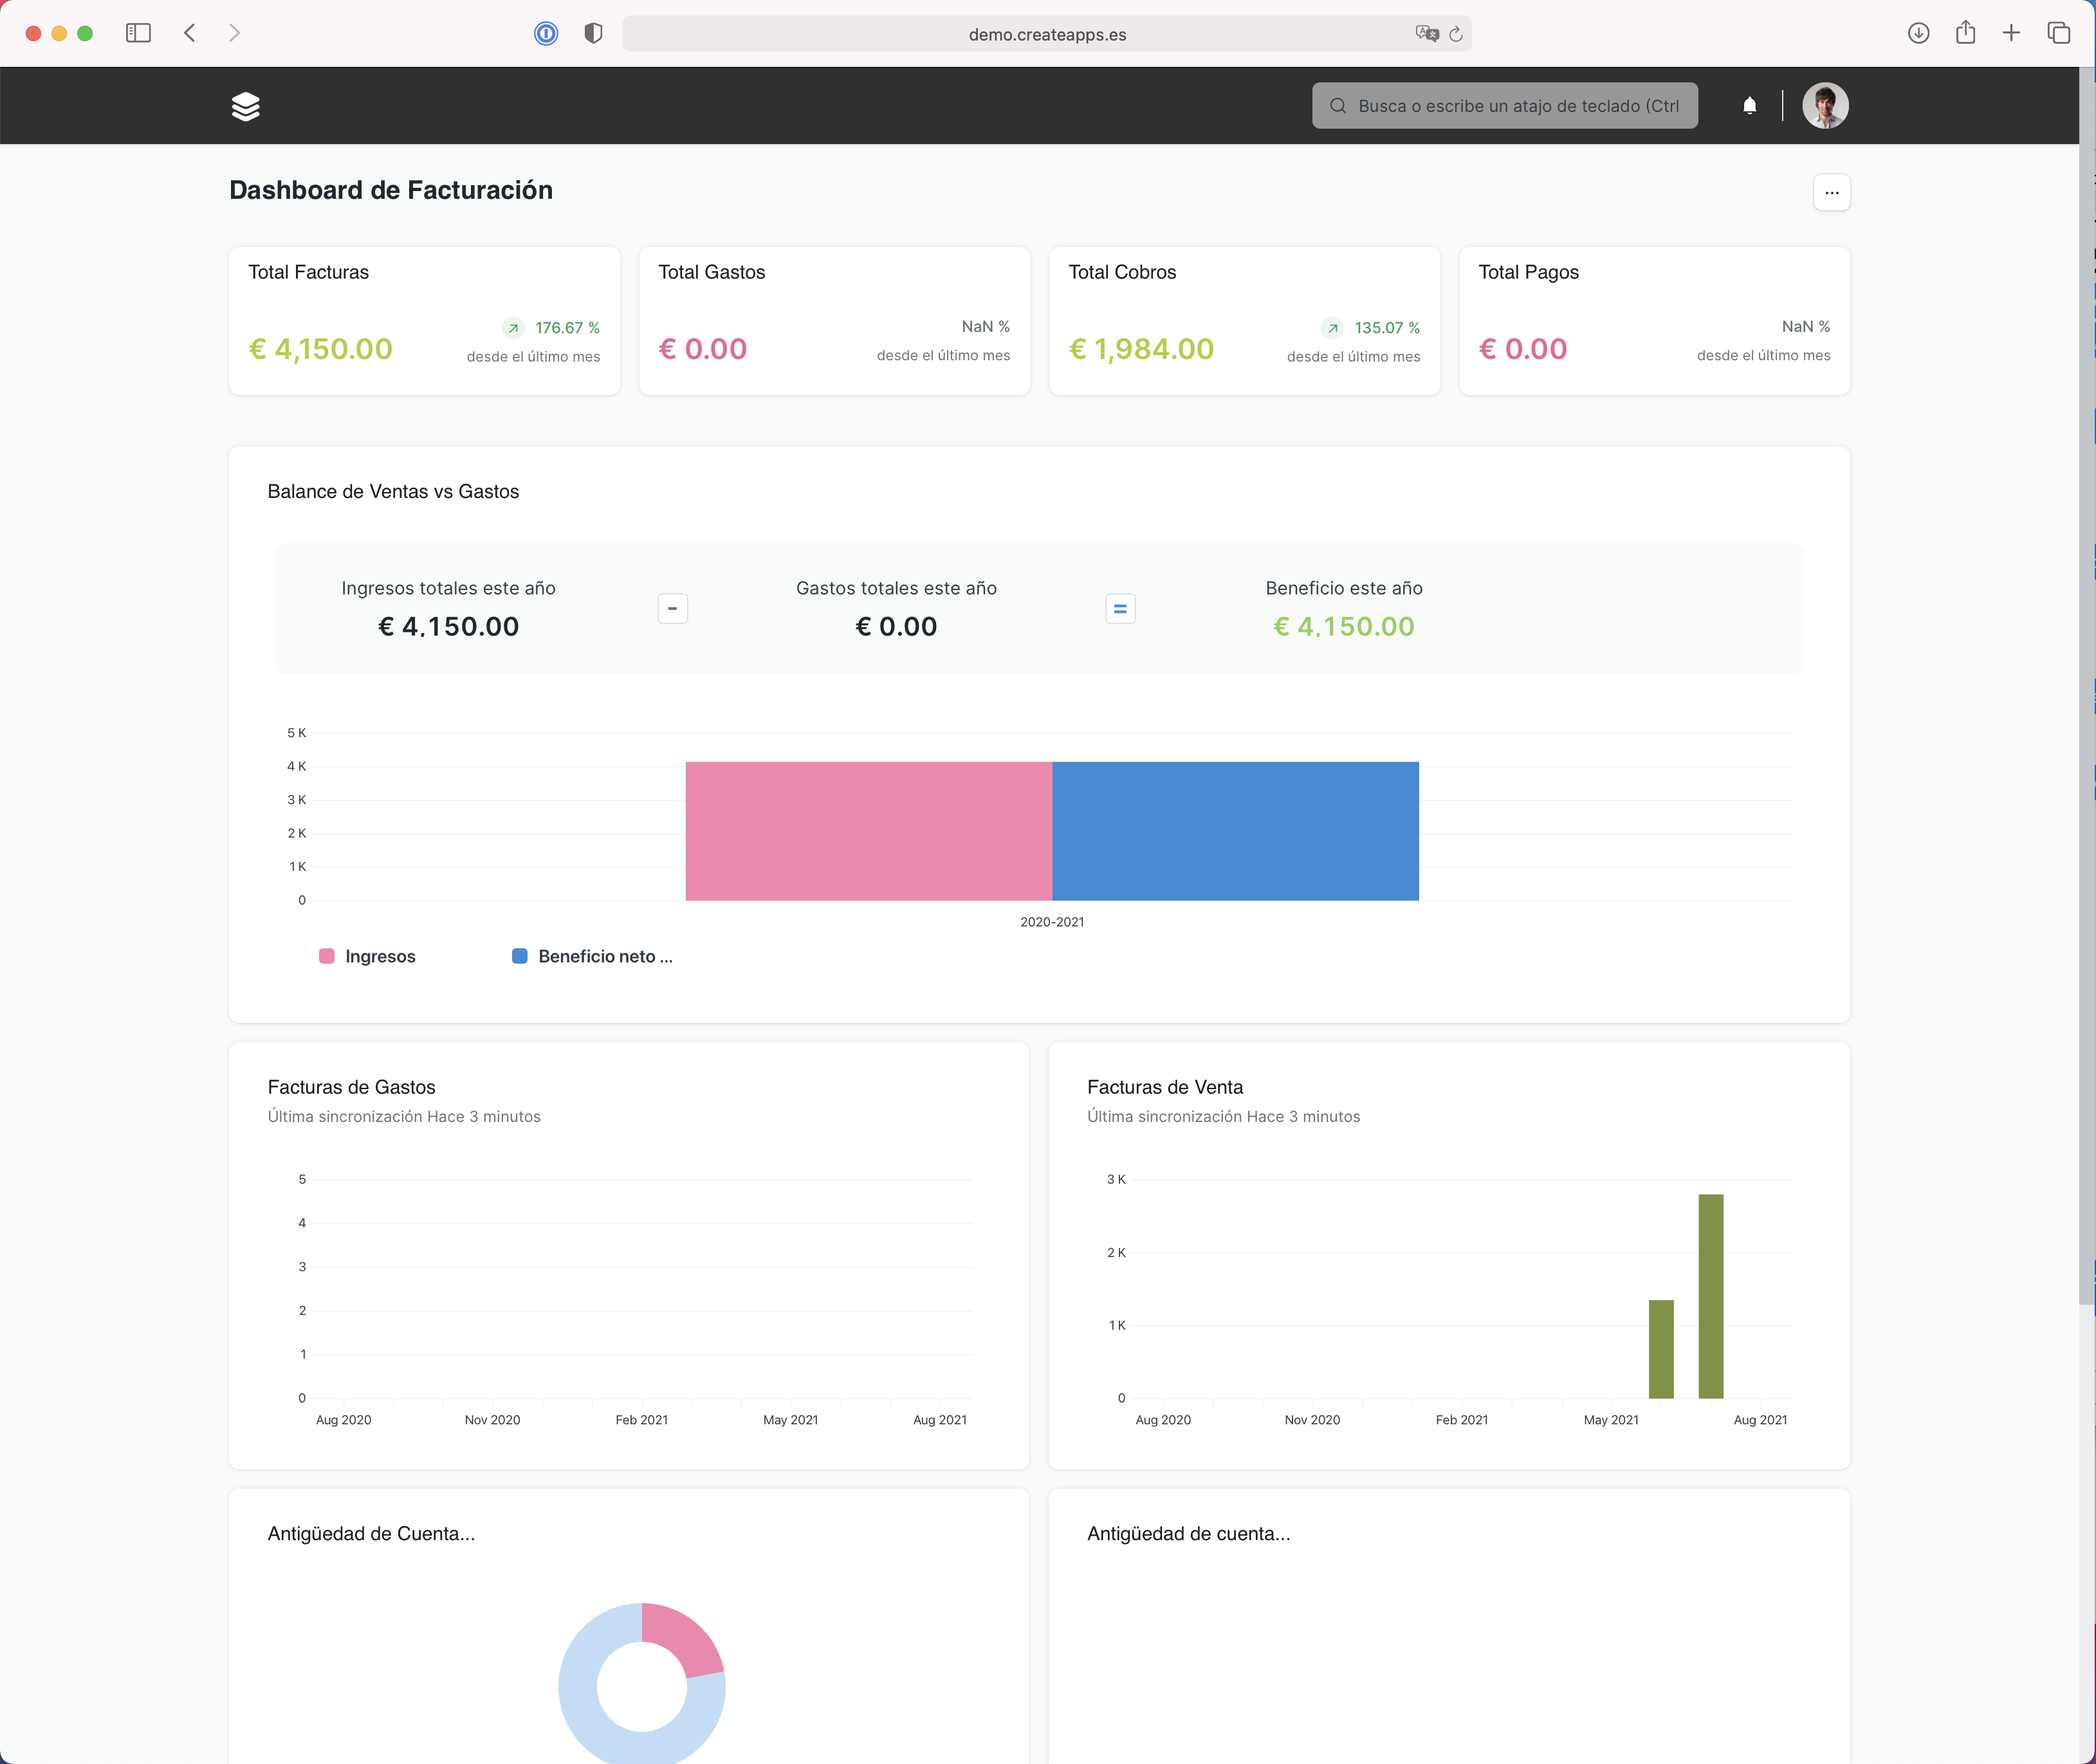Image resolution: width=2096 pixels, height=1764 pixels.
Task: Open the notifications bell
Action: [x=1749, y=106]
